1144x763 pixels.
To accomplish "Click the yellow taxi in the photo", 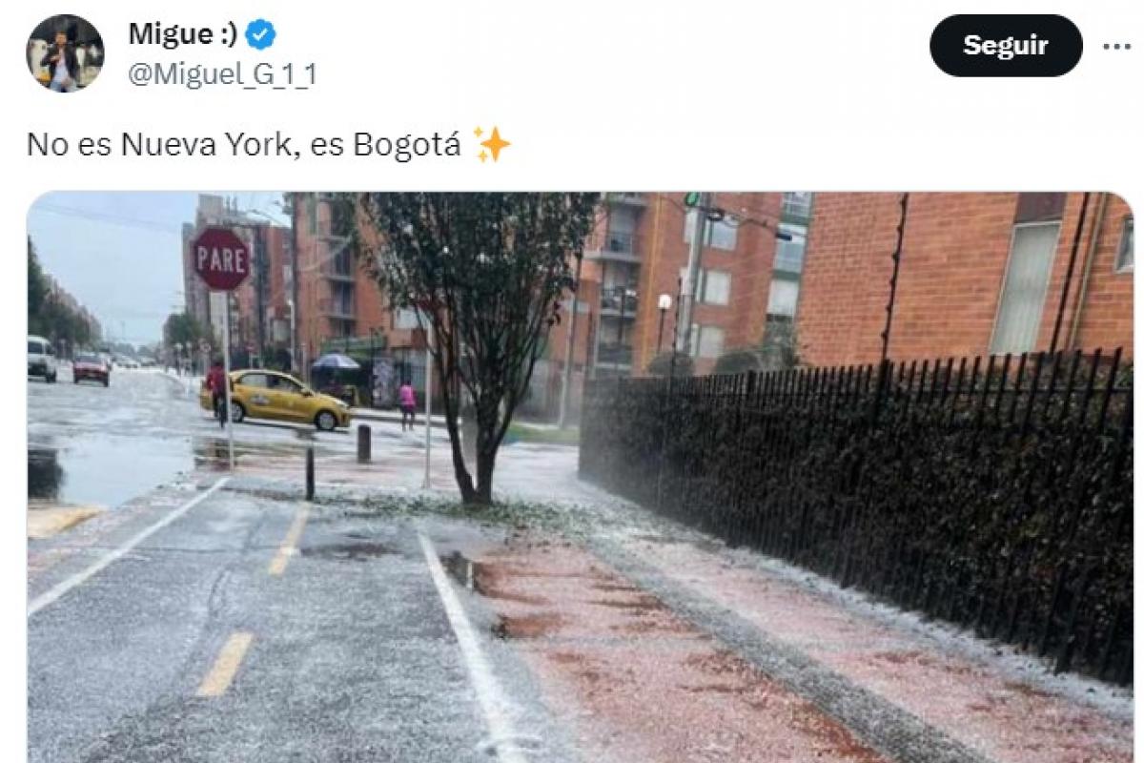I will click(276, 399).
